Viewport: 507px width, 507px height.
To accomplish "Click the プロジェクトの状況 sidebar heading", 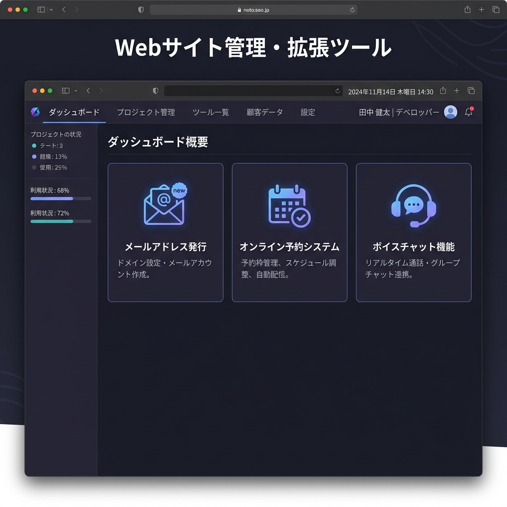I will pyautogui.click(x=55, y=134).
